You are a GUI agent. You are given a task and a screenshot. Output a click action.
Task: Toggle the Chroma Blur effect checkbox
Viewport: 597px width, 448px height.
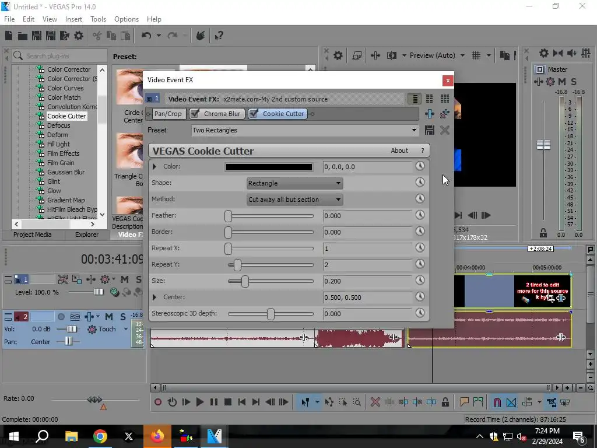pos(195,114)
